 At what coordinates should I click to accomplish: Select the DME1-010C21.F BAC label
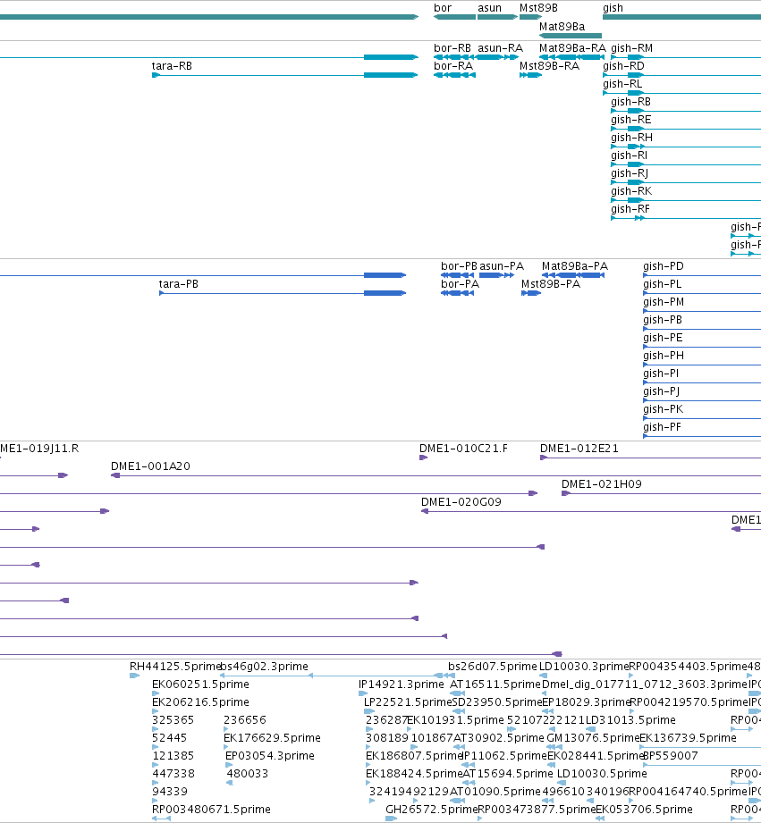click(x=463, y=449)
